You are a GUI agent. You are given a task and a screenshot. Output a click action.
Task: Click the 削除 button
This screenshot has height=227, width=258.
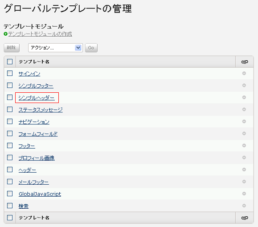click(12, 48)
